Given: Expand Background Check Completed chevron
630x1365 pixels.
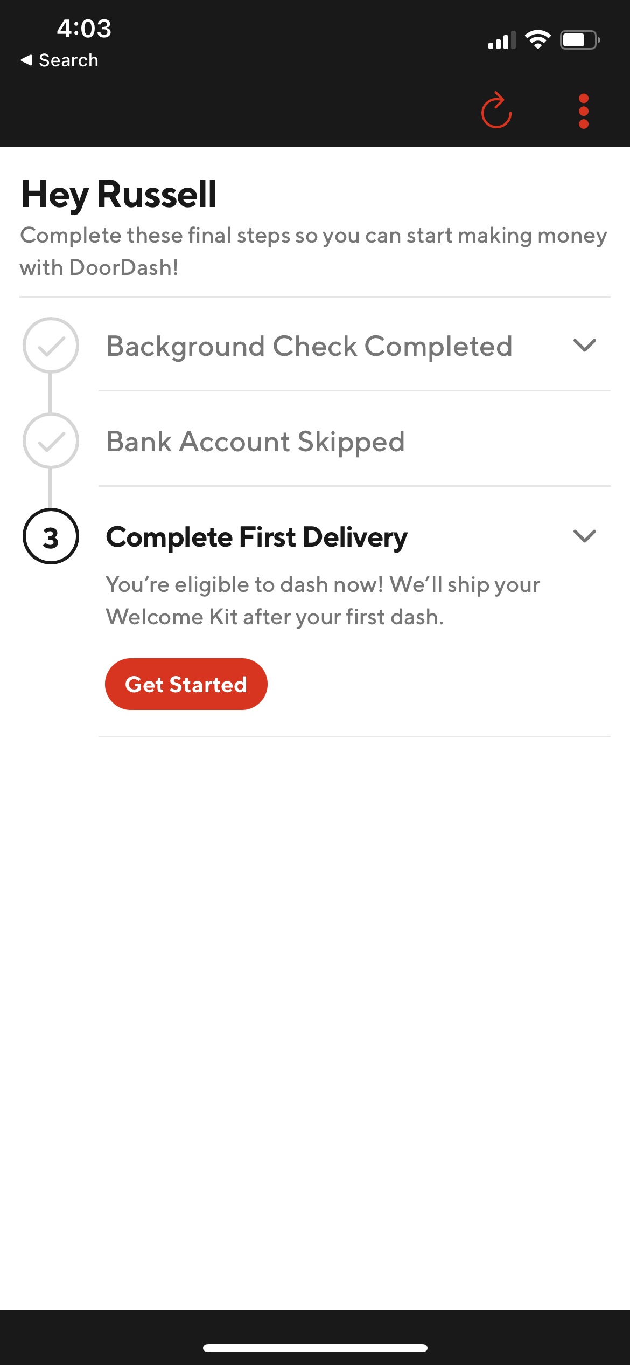Looking at the screenshot, I should (584, 345).
